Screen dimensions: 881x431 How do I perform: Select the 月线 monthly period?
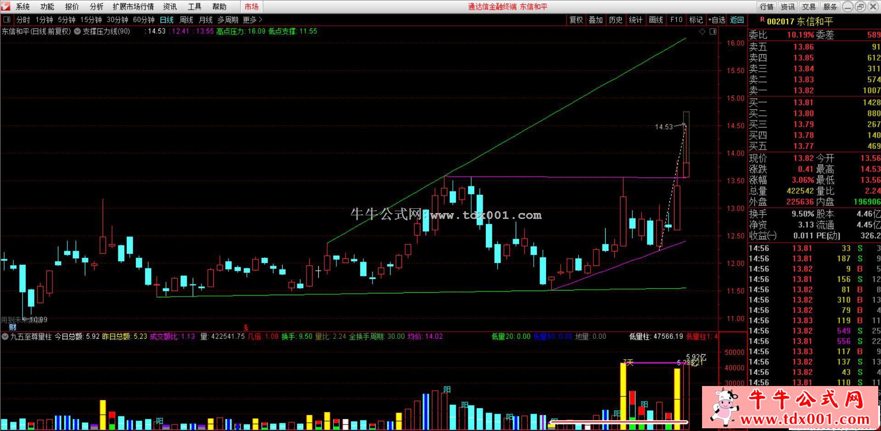(206, 20)
